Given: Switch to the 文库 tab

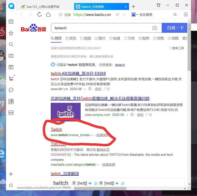Looking at the screenshot, I should tap(129, 38).
